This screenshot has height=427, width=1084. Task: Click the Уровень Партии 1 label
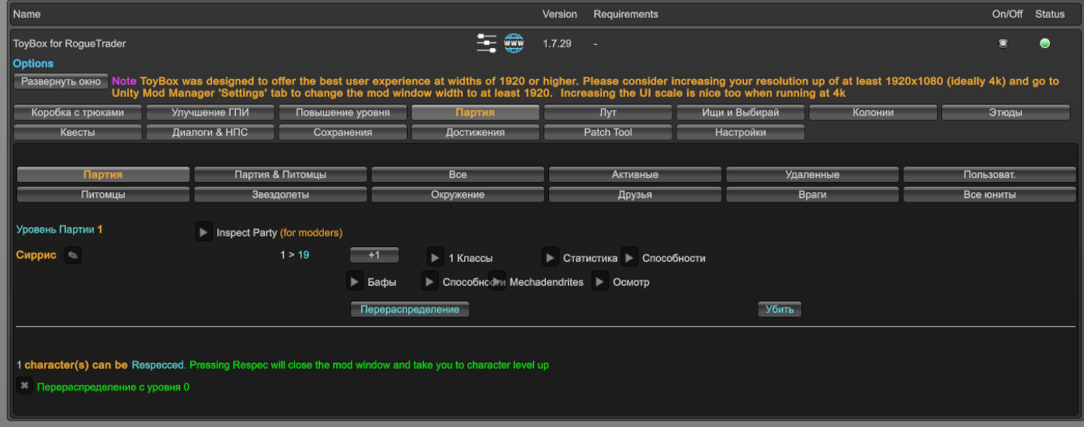click(x=60, y=229)
